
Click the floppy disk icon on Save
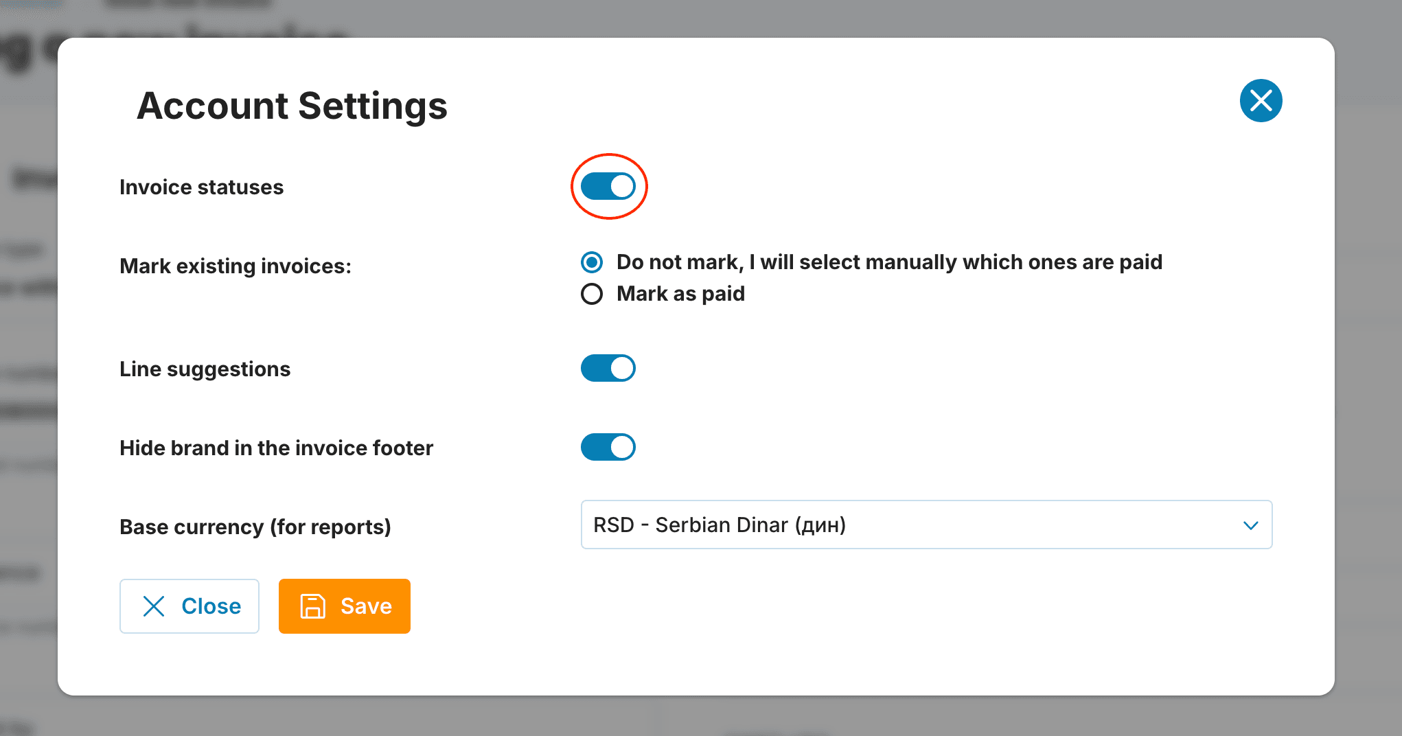pos(313,606)
